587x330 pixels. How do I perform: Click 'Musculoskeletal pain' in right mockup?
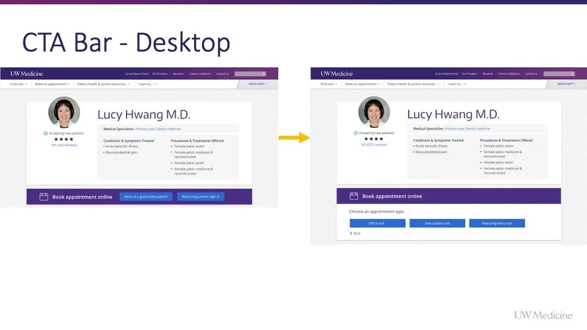tap(431, 152)
